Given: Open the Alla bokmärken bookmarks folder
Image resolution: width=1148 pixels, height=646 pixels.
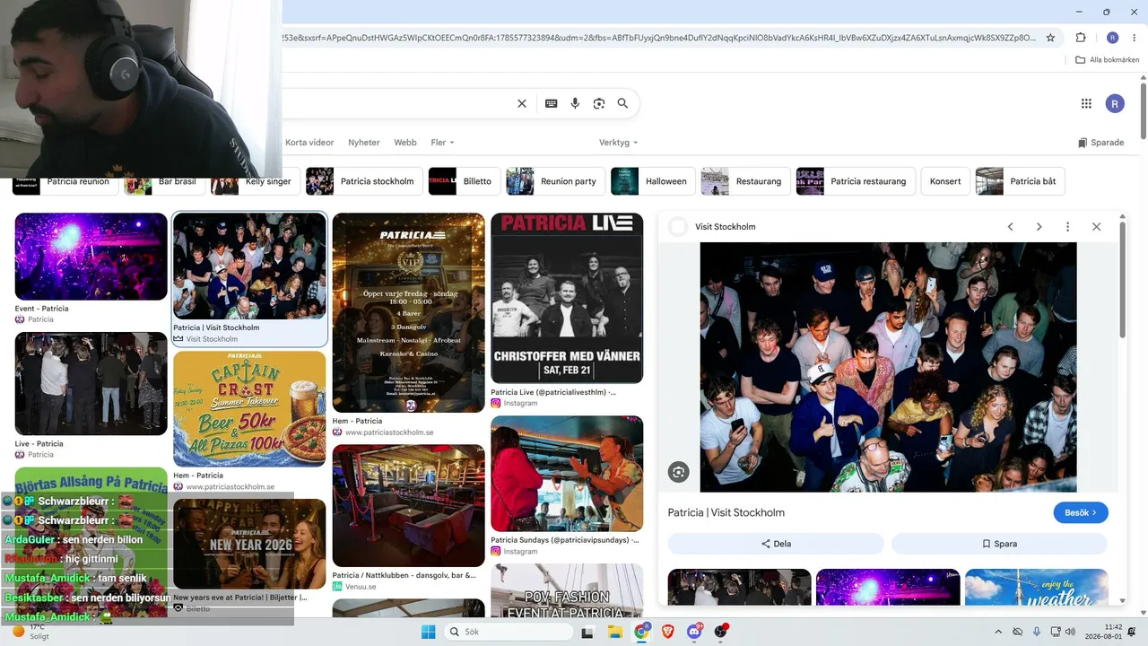Looking at the screenshot, I should [1108, 60].
